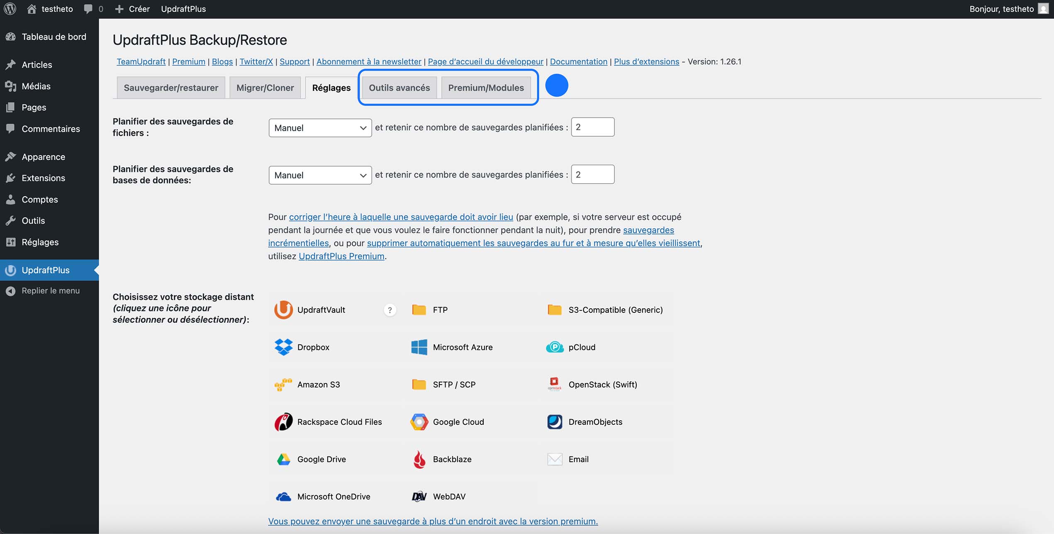Select the Google Drive storage icon
Viewport: 1054px width, 534px height.
click(283, 459)
